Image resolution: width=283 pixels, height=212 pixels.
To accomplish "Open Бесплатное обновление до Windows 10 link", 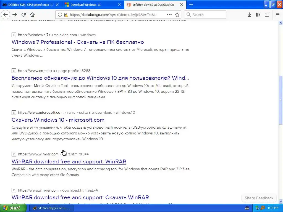I will coord(100,78).
